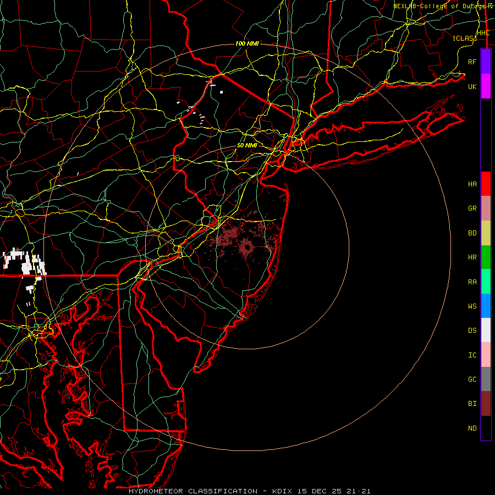Click the GR legend label
The image size is (495, 495).
pyautogui.click(x=472, y=208)
